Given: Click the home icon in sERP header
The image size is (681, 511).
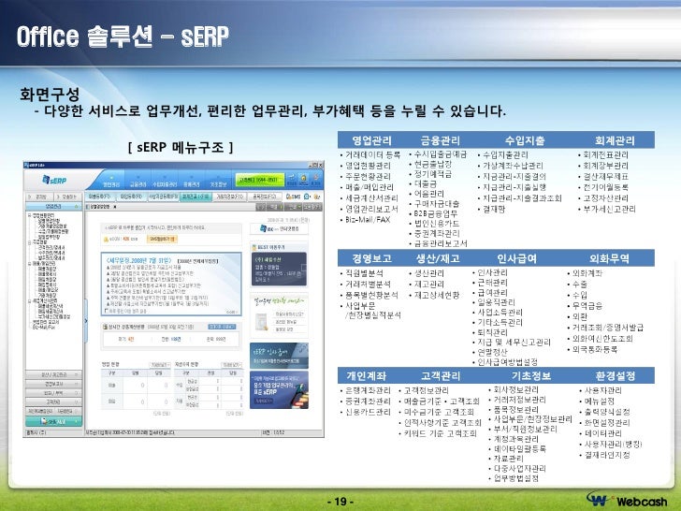Looking at the screenshot, I should tap(304, 180).
